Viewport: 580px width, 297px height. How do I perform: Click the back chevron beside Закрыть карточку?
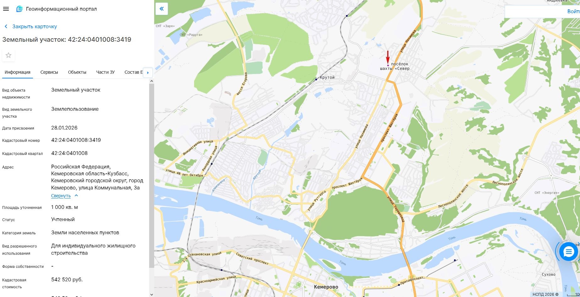click(x=6, y=27)
